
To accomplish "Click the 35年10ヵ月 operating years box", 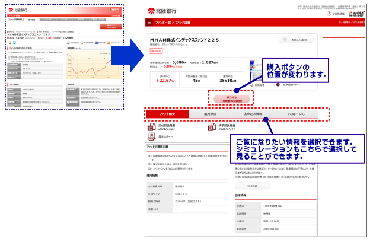I will click(x=228, y=79).
